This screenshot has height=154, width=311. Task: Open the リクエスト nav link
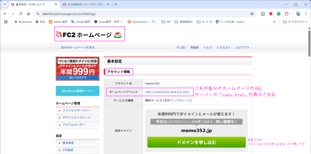pos(224,48)
